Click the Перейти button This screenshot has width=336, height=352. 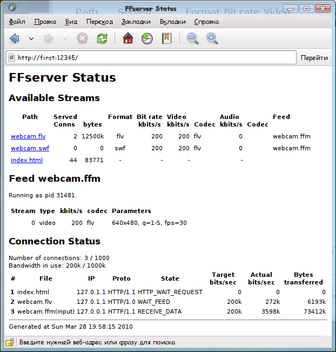click(314, 58)
